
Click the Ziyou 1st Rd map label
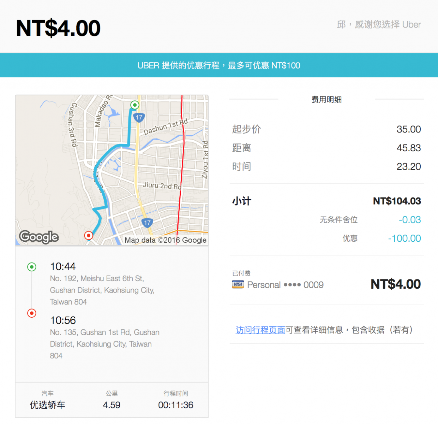point(205,160)
